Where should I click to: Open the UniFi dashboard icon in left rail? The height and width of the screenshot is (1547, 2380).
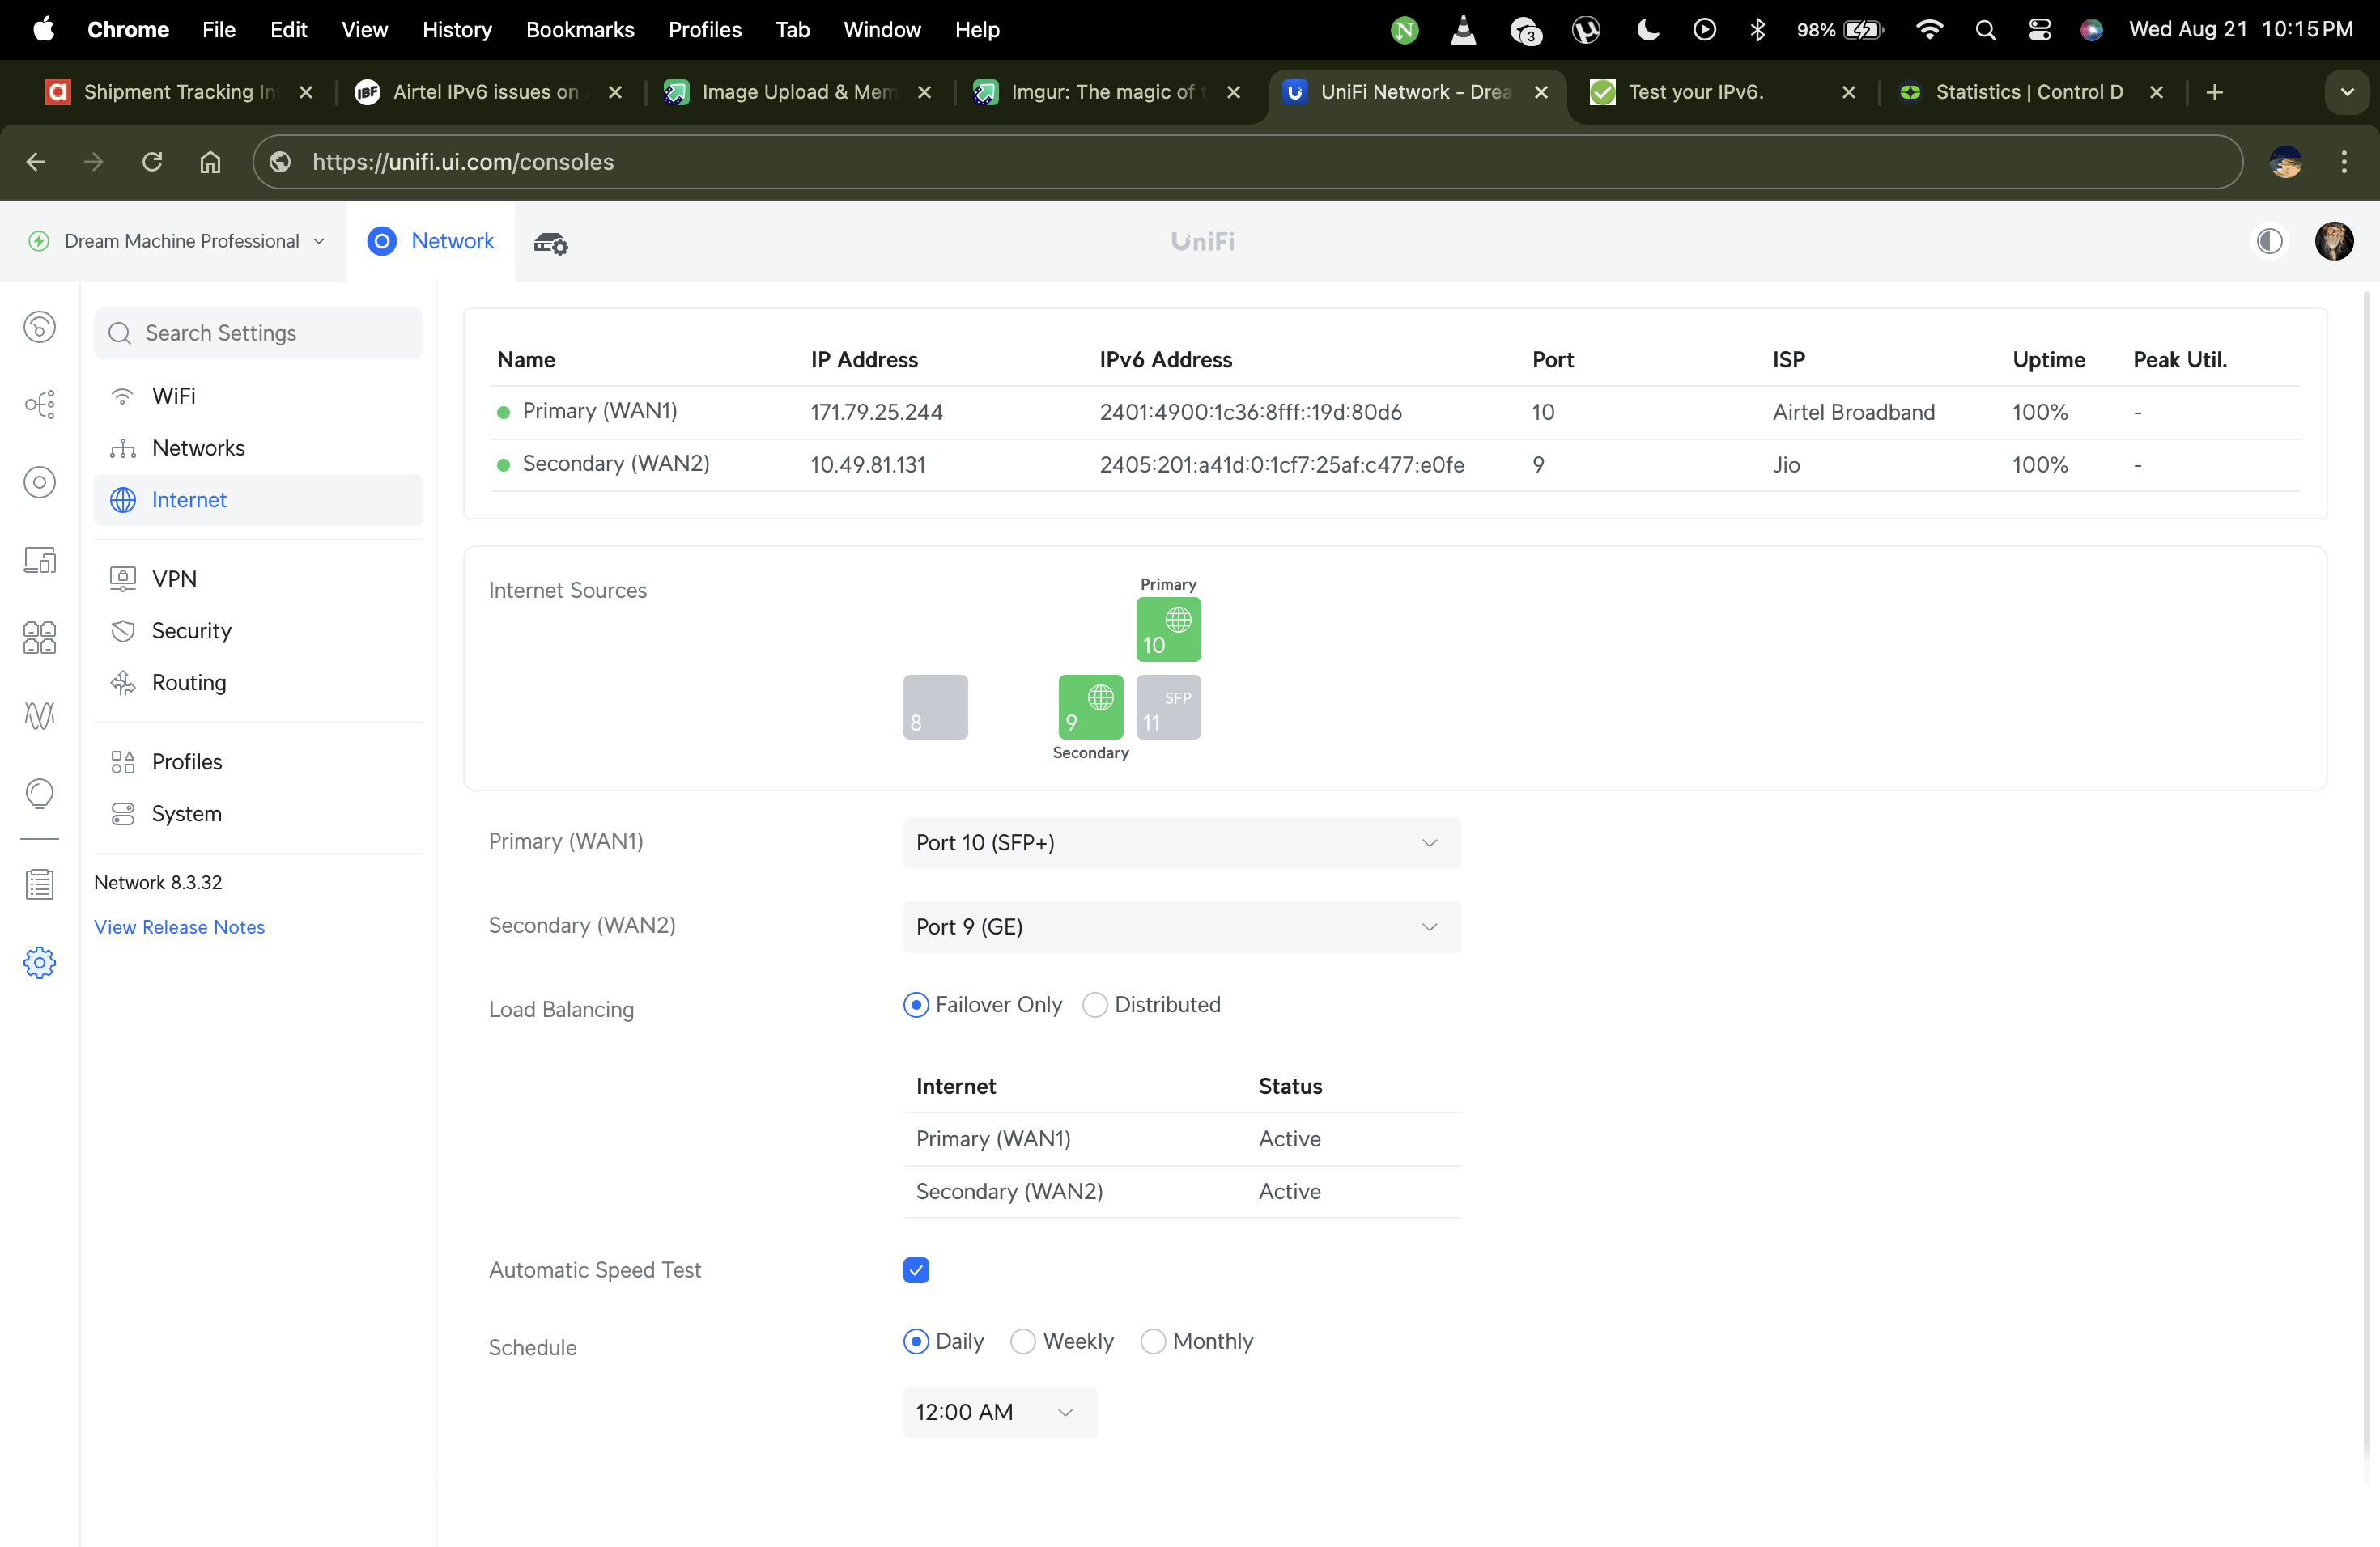point(39,328)
